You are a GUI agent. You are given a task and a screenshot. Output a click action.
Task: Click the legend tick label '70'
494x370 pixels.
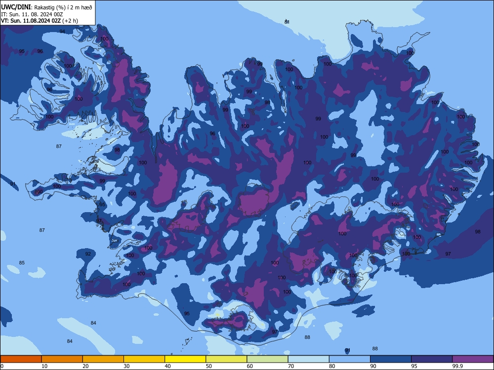291,366
